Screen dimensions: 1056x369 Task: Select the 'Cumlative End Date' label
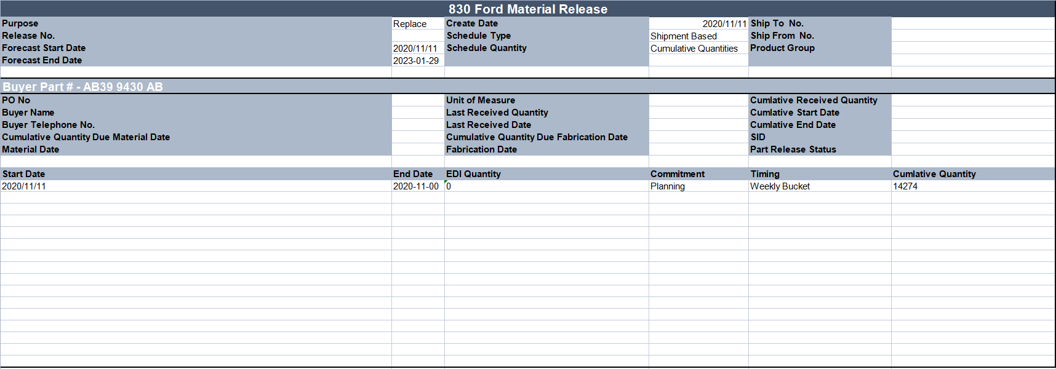click(x=820, y=125)
